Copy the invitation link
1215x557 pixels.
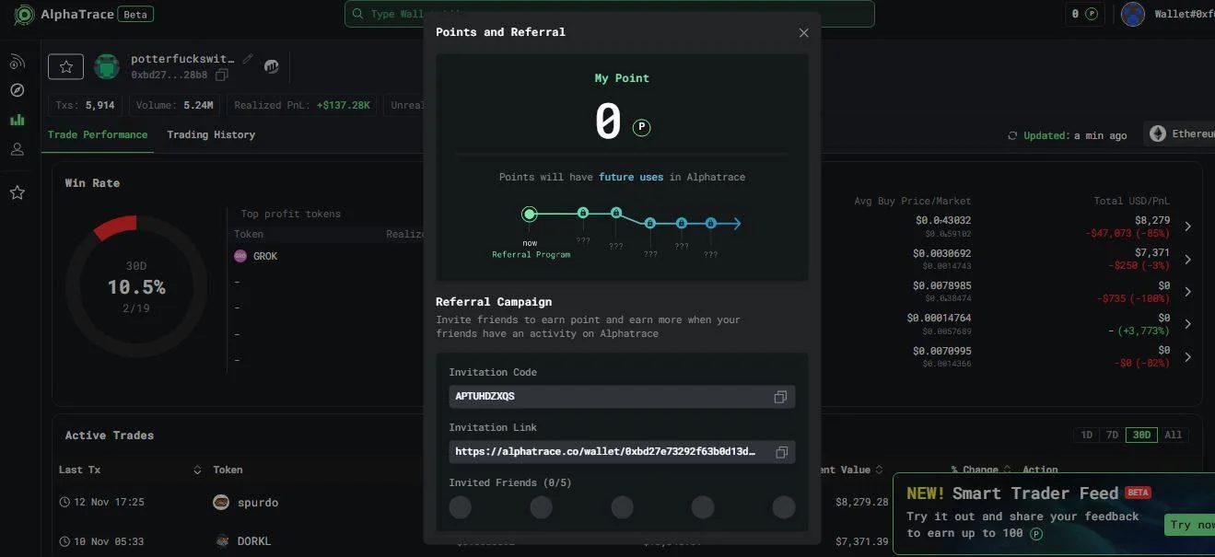click(781, 452)
